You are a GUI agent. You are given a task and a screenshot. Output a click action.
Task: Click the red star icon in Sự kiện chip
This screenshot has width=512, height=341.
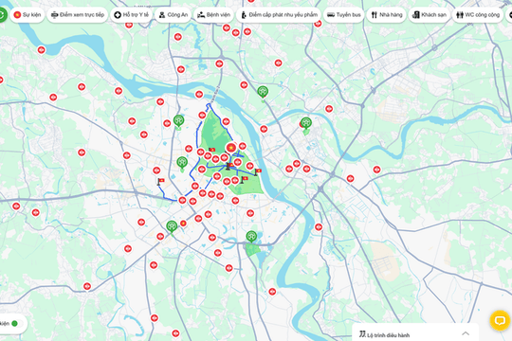[x=17, y=15]
